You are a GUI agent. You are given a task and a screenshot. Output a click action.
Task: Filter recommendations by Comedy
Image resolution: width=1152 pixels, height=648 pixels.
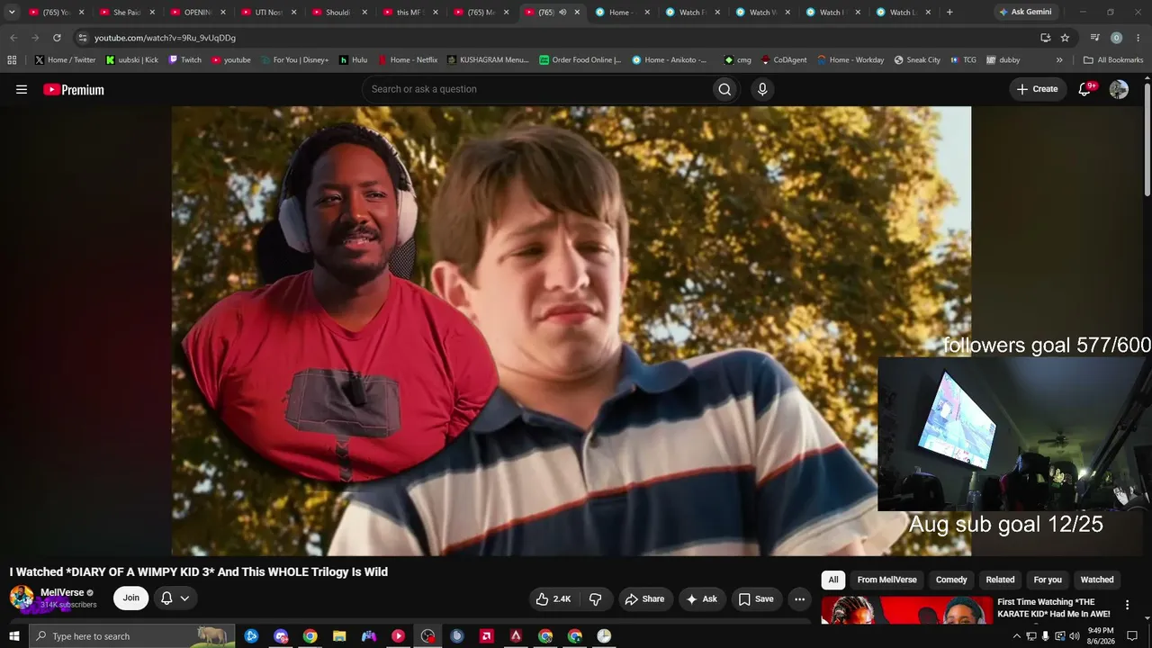coord(951,580)
